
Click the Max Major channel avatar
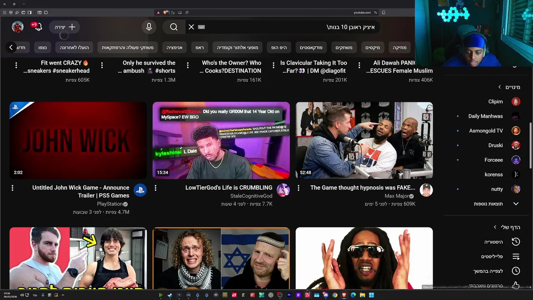click(426, 190)
